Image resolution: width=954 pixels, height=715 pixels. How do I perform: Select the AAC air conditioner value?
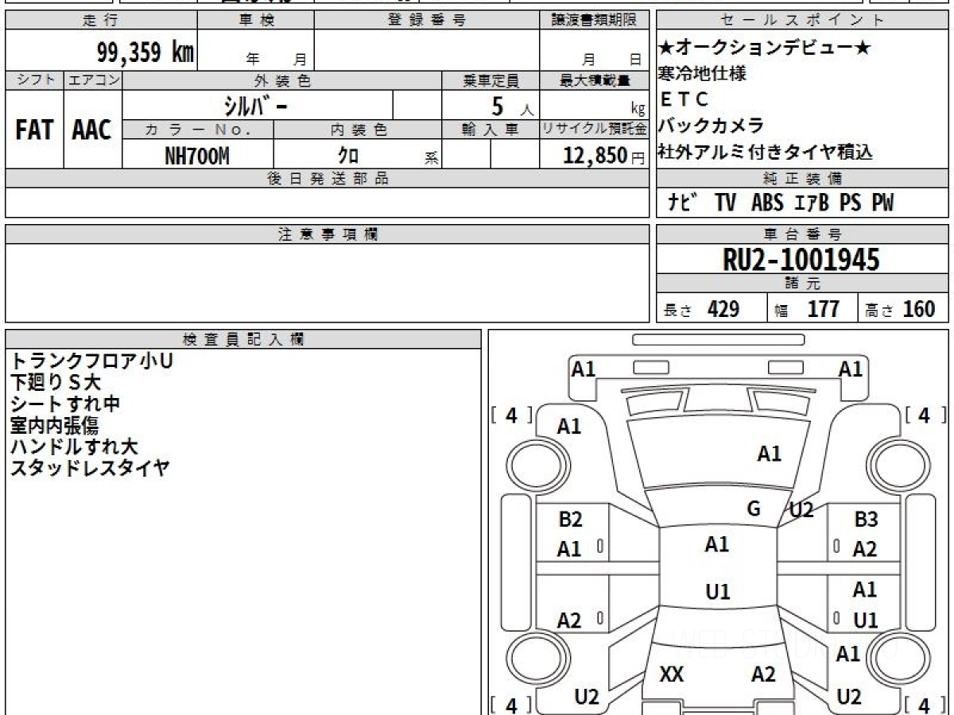click(92, 130)
